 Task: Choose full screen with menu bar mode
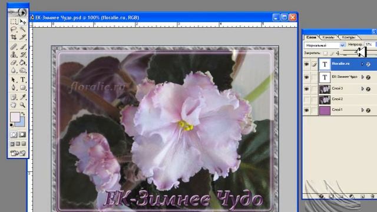click(18, 144)
